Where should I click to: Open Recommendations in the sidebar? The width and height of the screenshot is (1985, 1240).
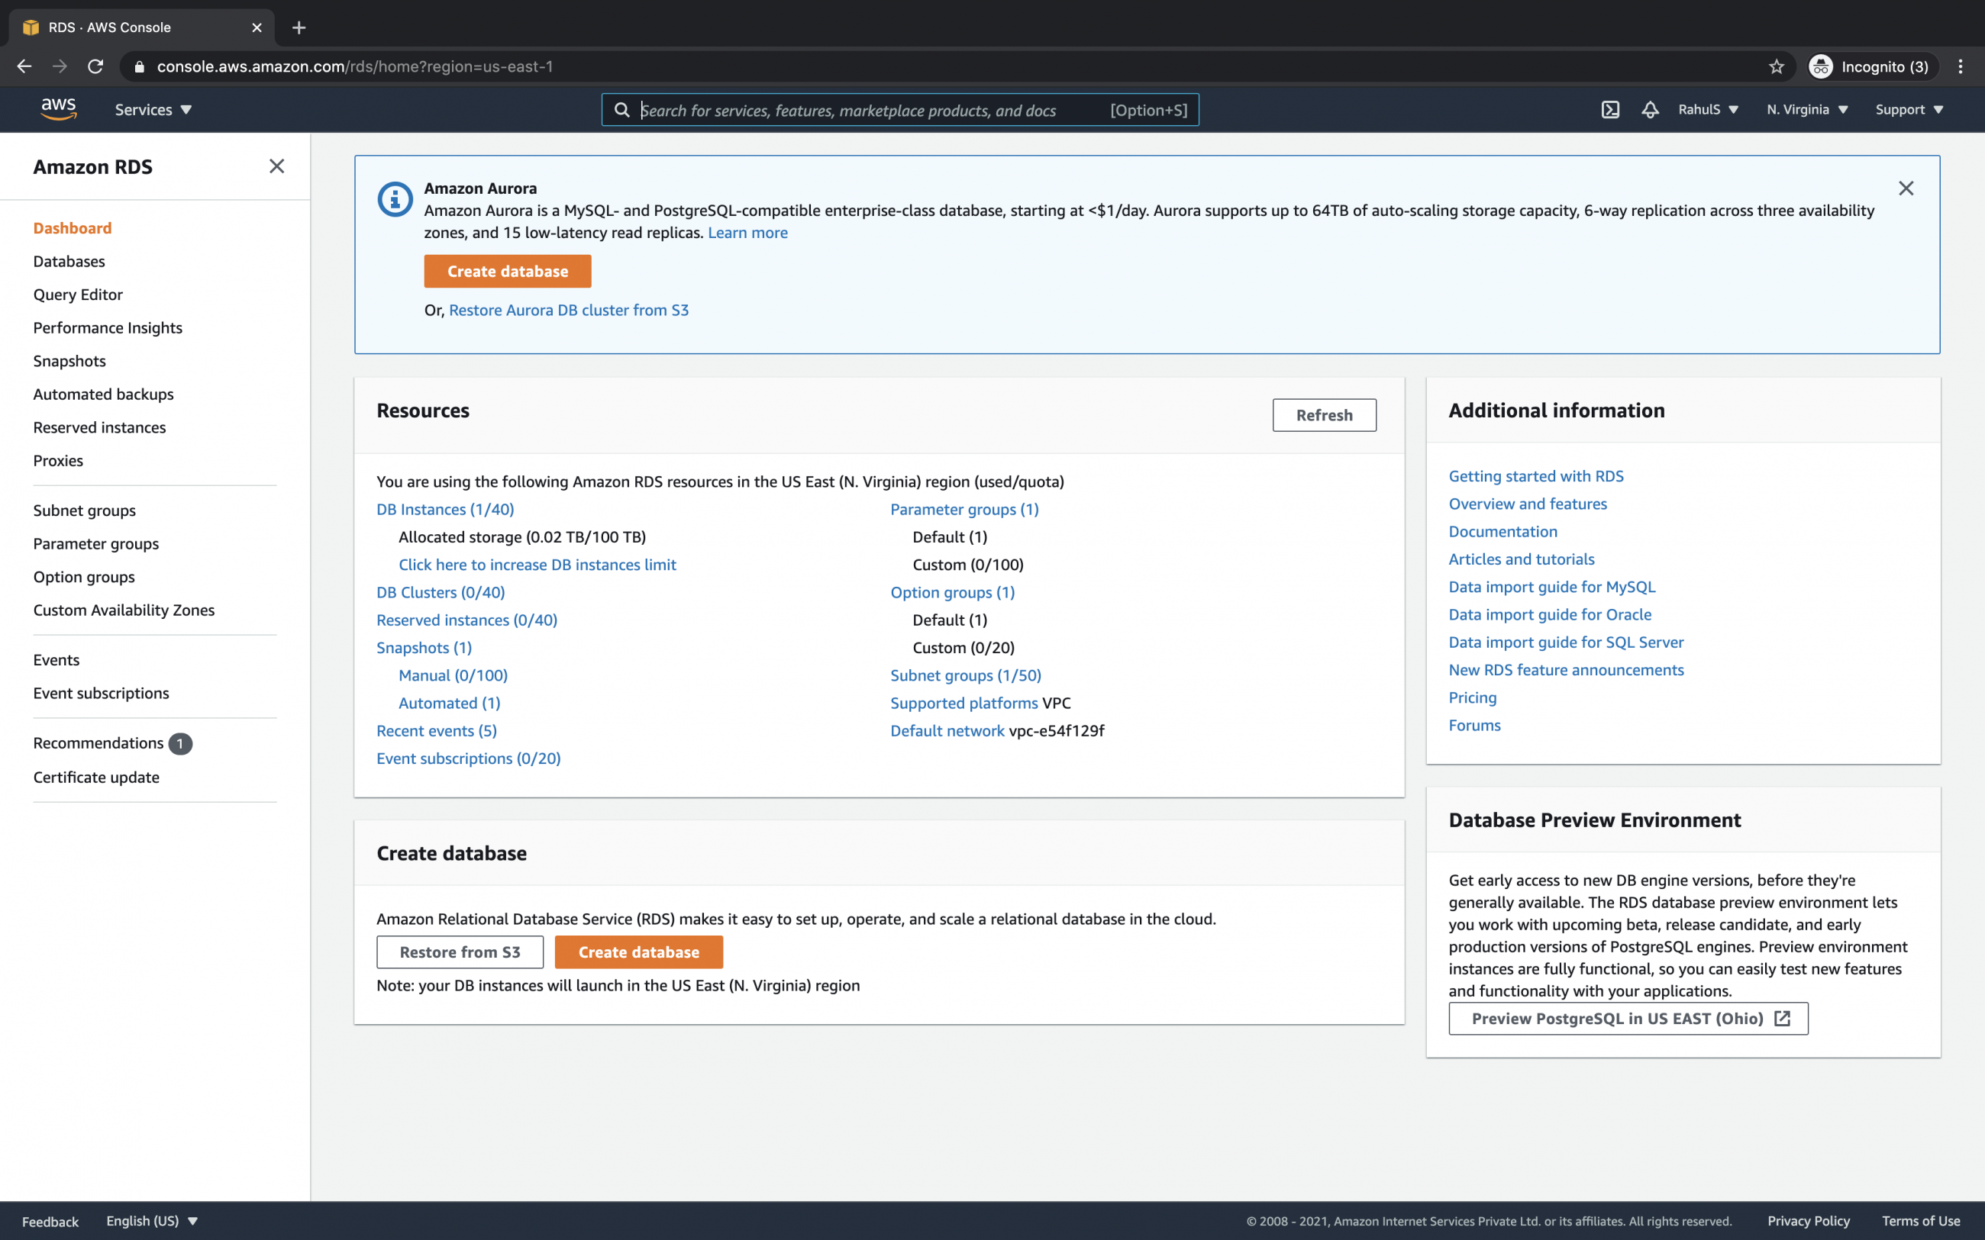pos(98,743)
